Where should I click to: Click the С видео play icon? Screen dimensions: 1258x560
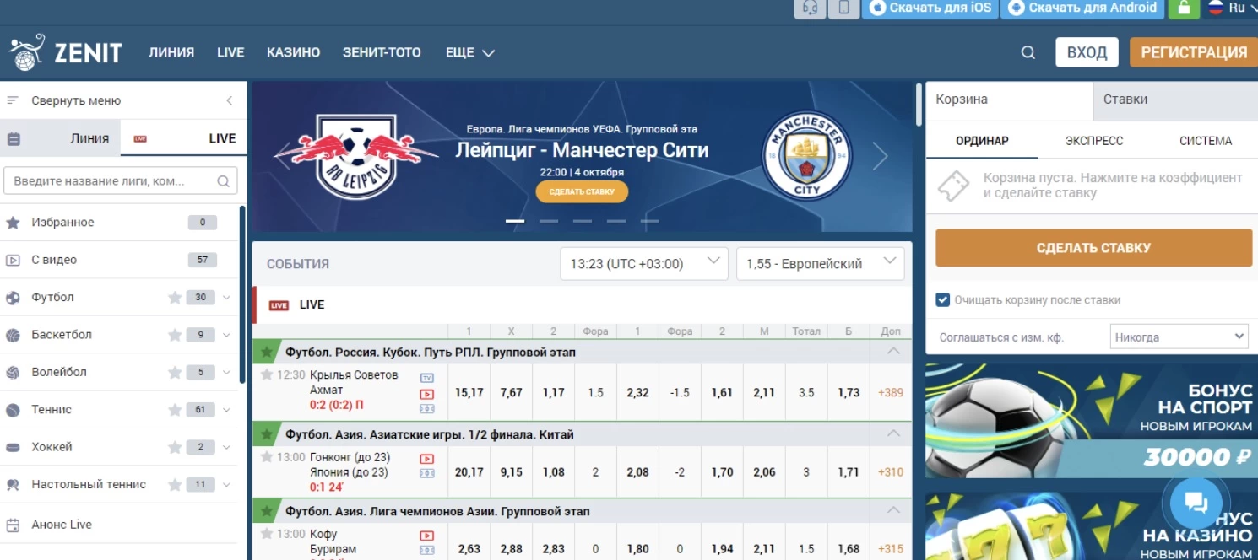pos(13,260)
